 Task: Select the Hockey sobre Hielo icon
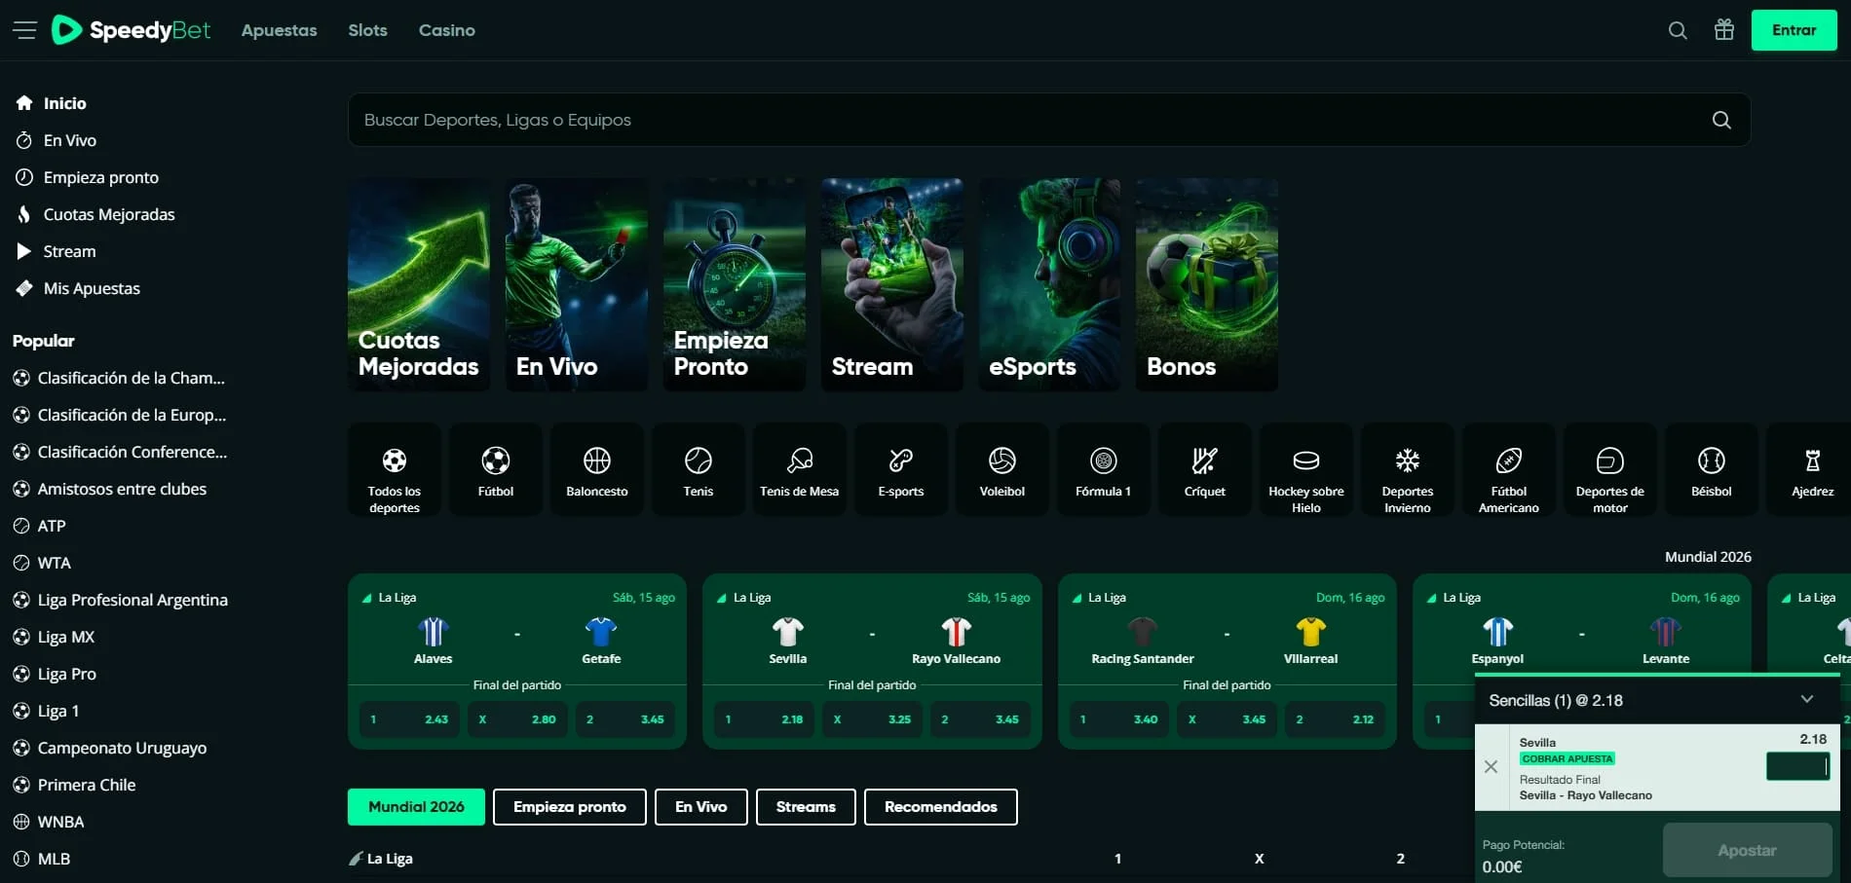[1306, 469]
